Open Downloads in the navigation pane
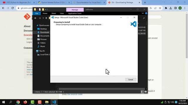The image size is (188, 105). click(43, 32)
